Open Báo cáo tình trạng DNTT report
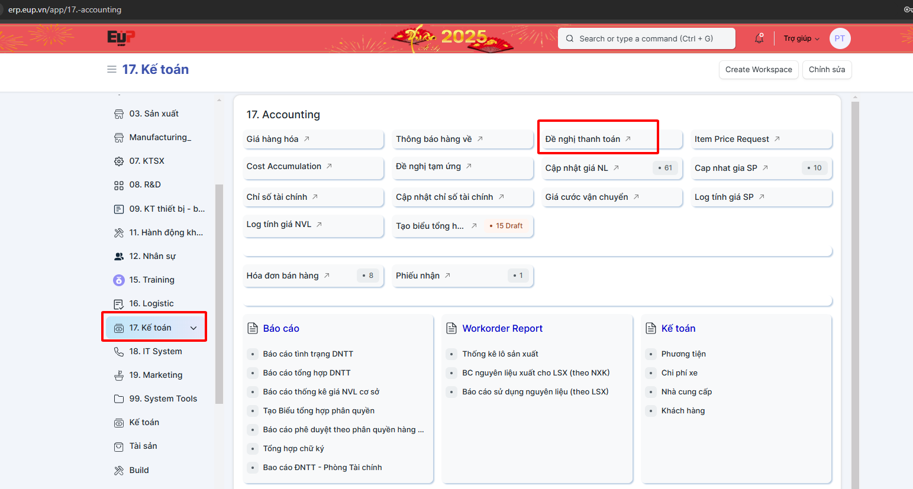Image resolution: width=913 pixels, height=489 pixels. point(308,354)
